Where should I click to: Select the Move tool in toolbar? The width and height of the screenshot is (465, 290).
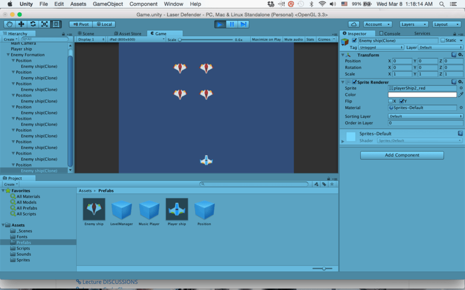point(21,24)
